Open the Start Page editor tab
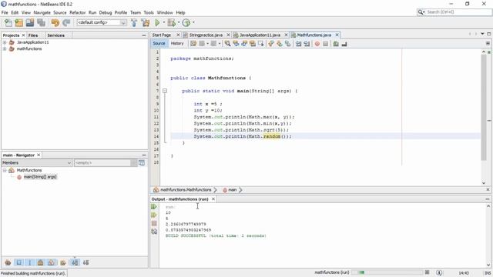This screenshot has width=493, height=277. click(162, 35)
